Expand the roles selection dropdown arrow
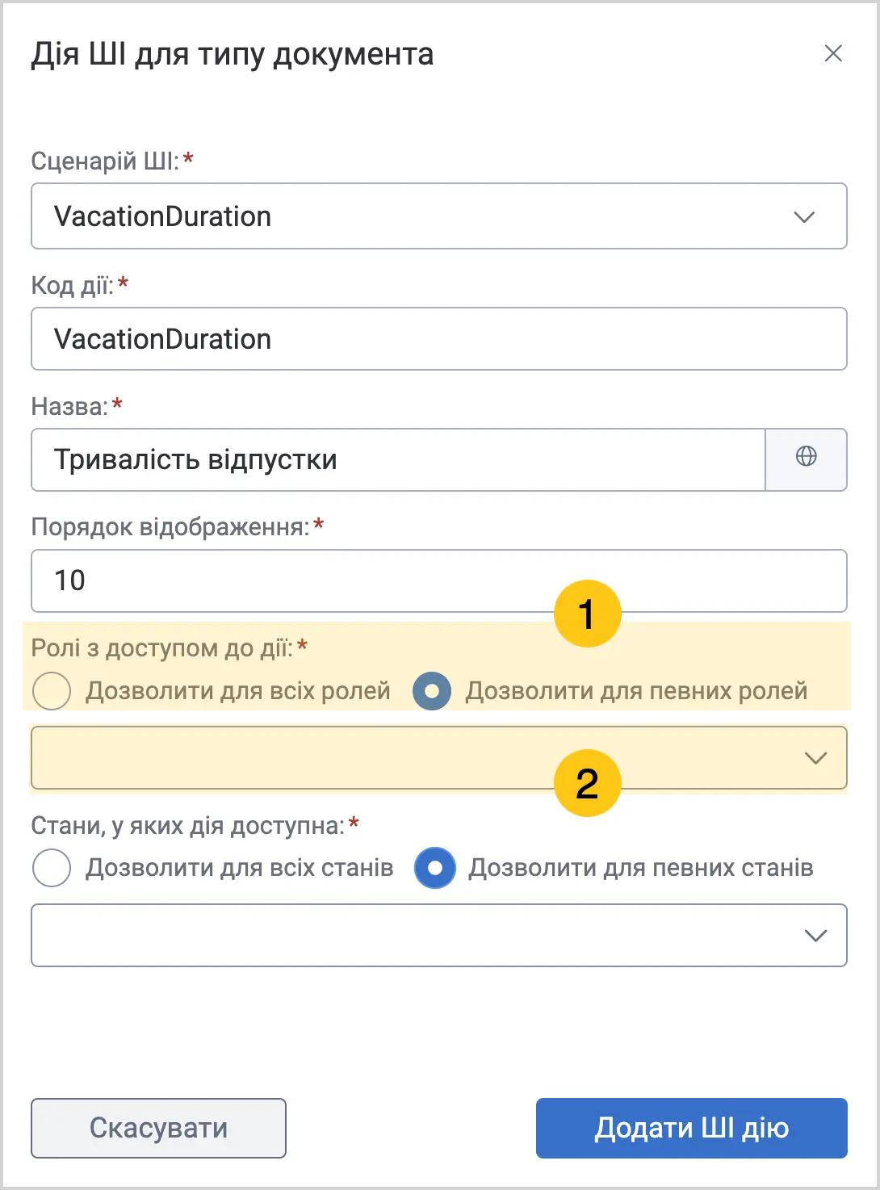 pyautogui.click(x=816, y=758)
